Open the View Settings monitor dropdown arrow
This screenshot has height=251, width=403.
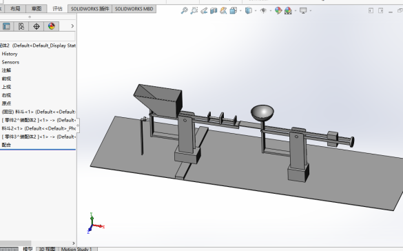[311, 10]
